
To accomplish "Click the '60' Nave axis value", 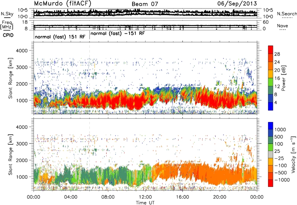I will [266, 22].
